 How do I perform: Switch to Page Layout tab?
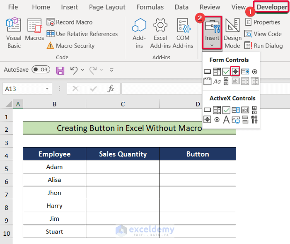pos(107,7)
